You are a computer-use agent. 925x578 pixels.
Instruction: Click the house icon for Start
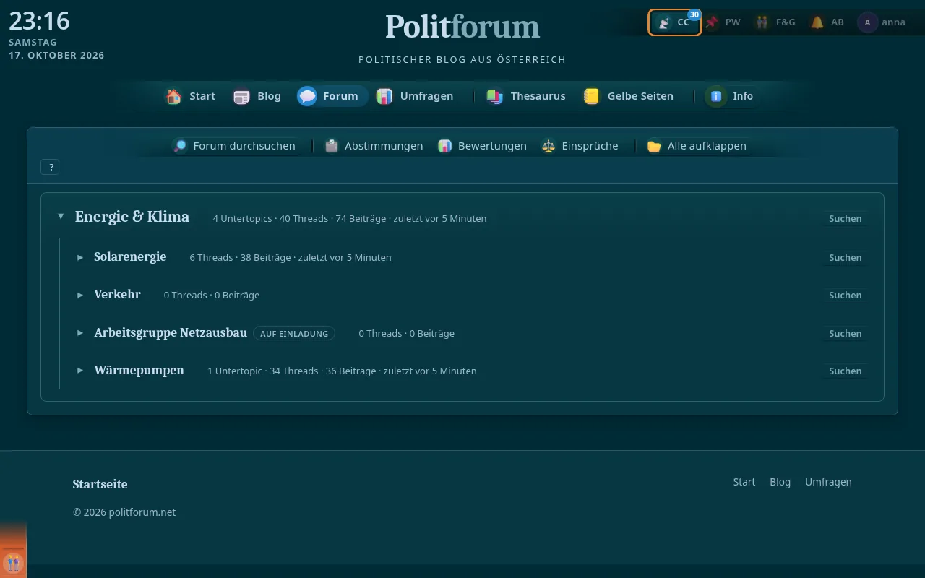[173, 96]
